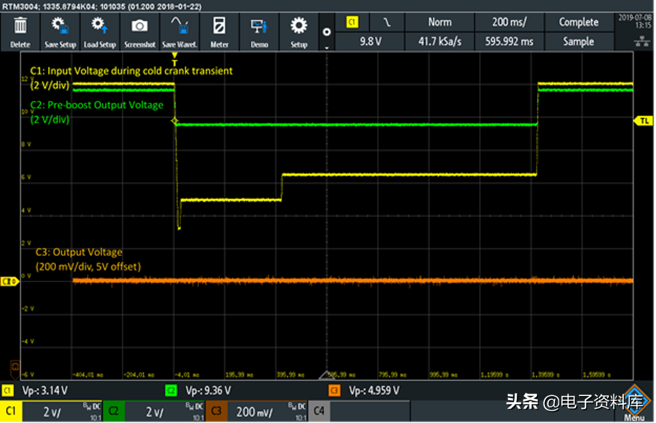Click the C1 Vp- measurement 3.14 V
This screenshot has height=423, width=656.
(45, 391)
